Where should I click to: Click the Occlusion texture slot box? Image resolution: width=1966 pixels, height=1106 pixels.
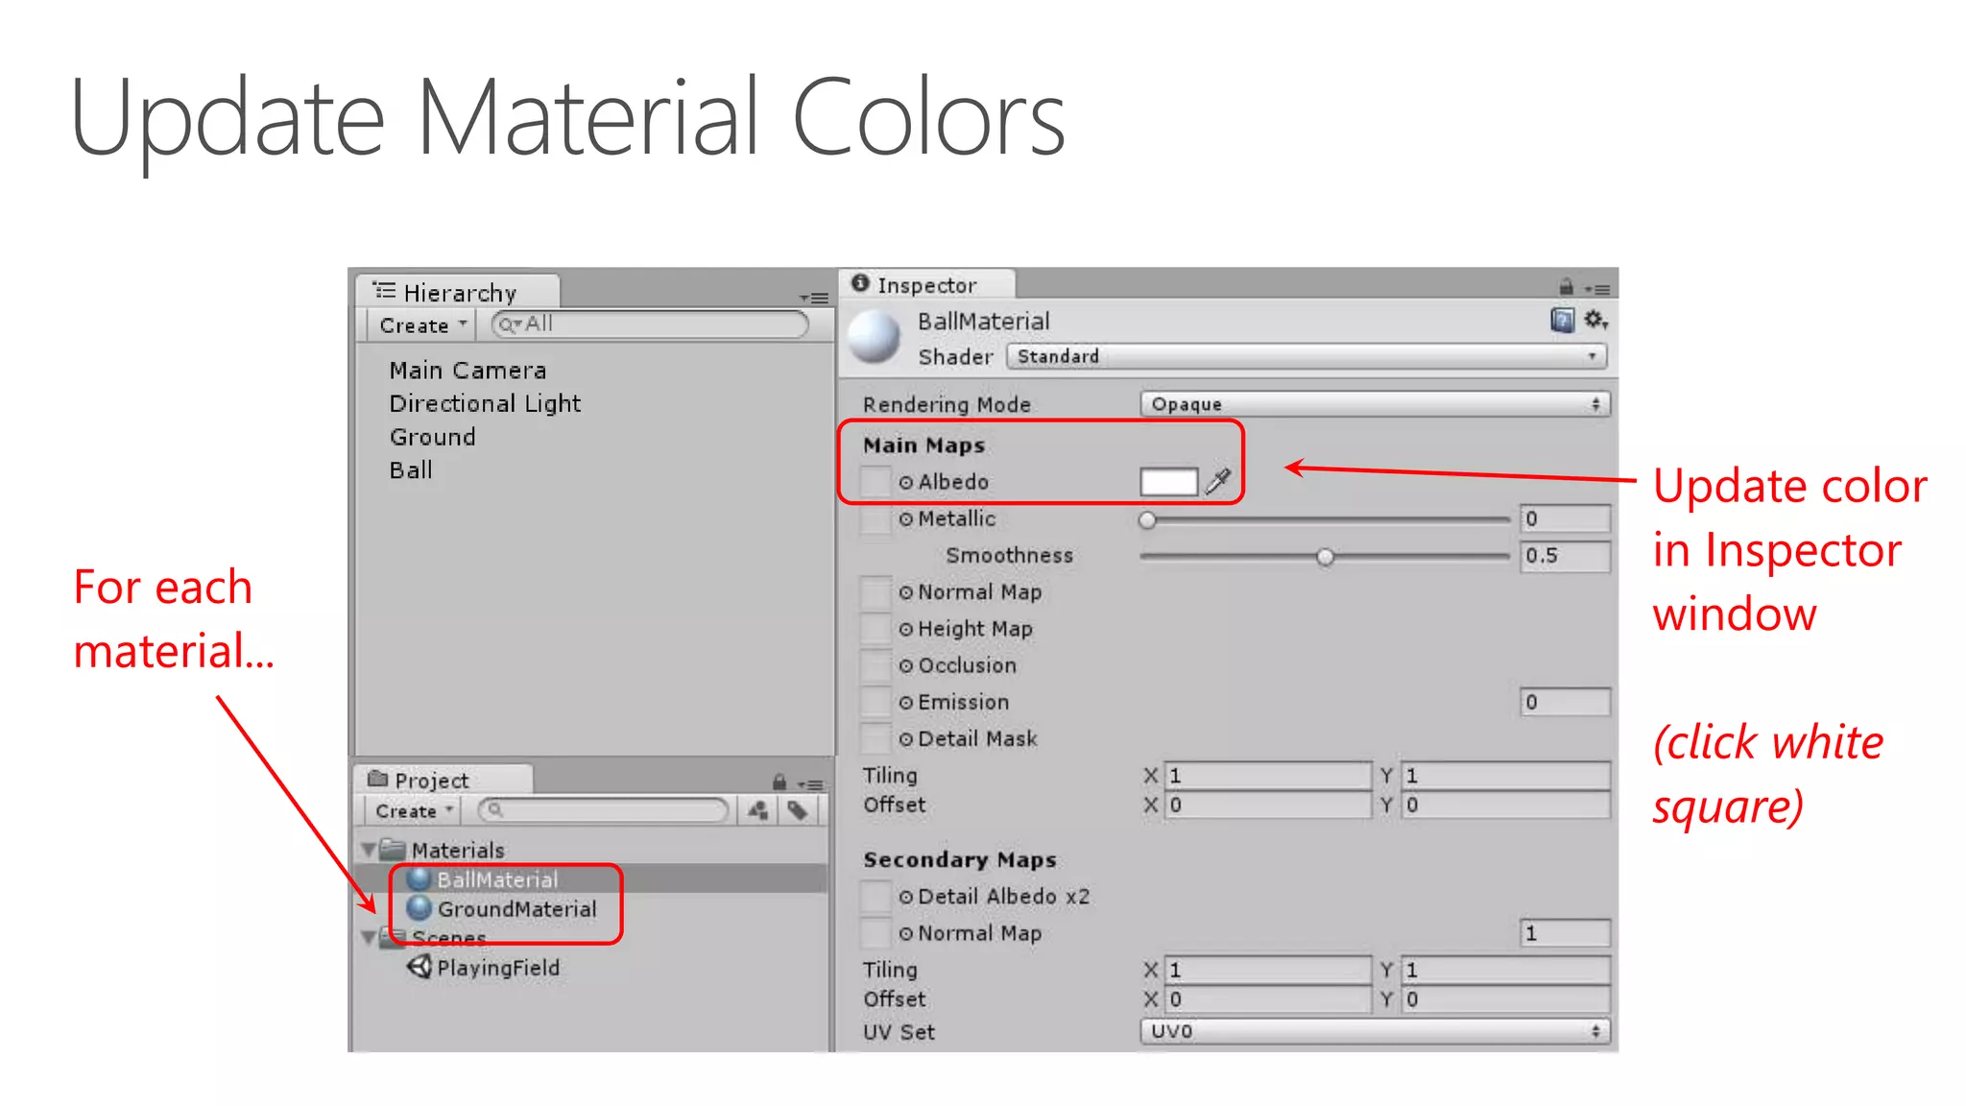pyautogui.click(x=875, y=666)
